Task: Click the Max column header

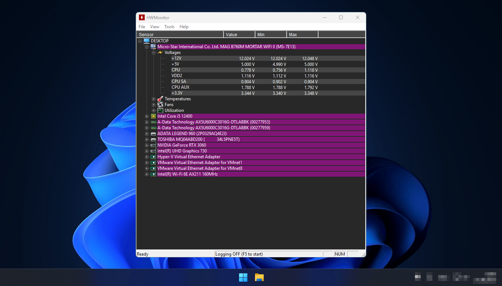Action: 303,34
